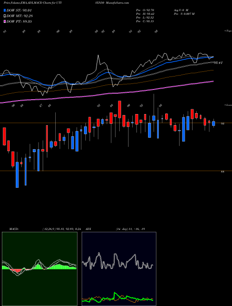Click the MACD values '(12,26,9) 93.18, 92.89, 0.24'
The image size is (232, 306).
(x=62, y=229)
